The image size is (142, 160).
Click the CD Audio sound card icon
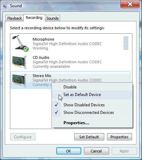tap(20, 62)
